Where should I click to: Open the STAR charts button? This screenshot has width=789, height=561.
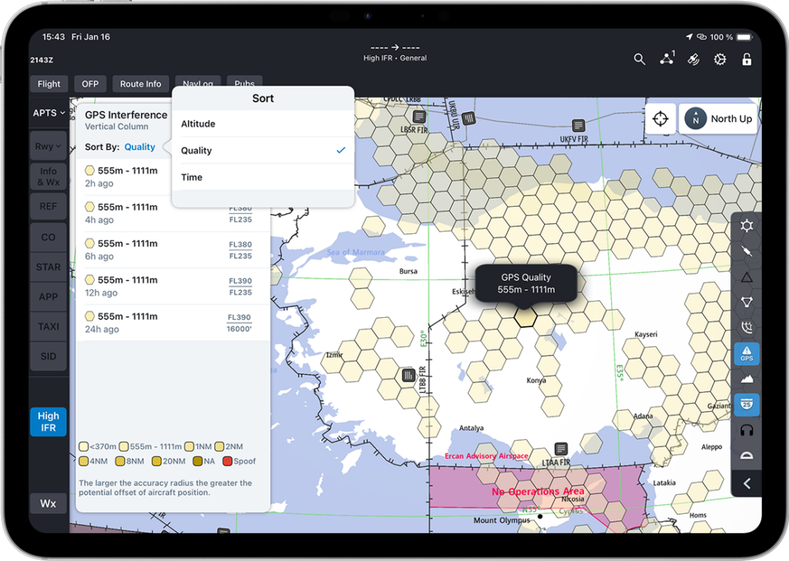click(49, 267)
